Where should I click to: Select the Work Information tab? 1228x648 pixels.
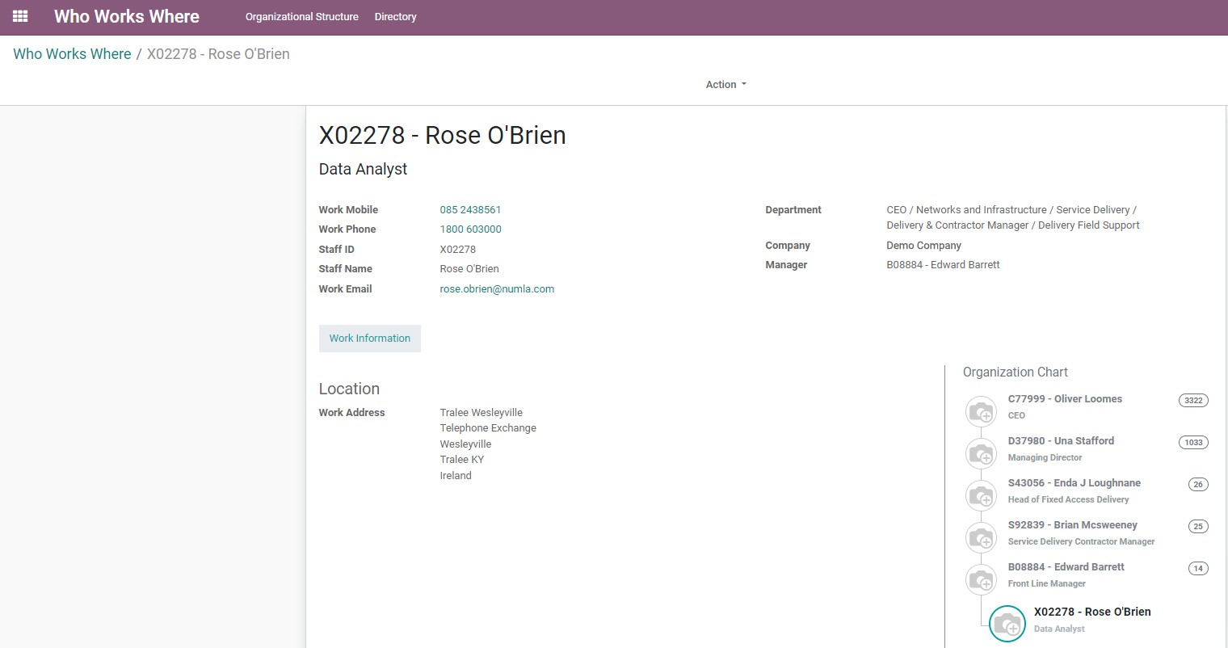(370, 339)
